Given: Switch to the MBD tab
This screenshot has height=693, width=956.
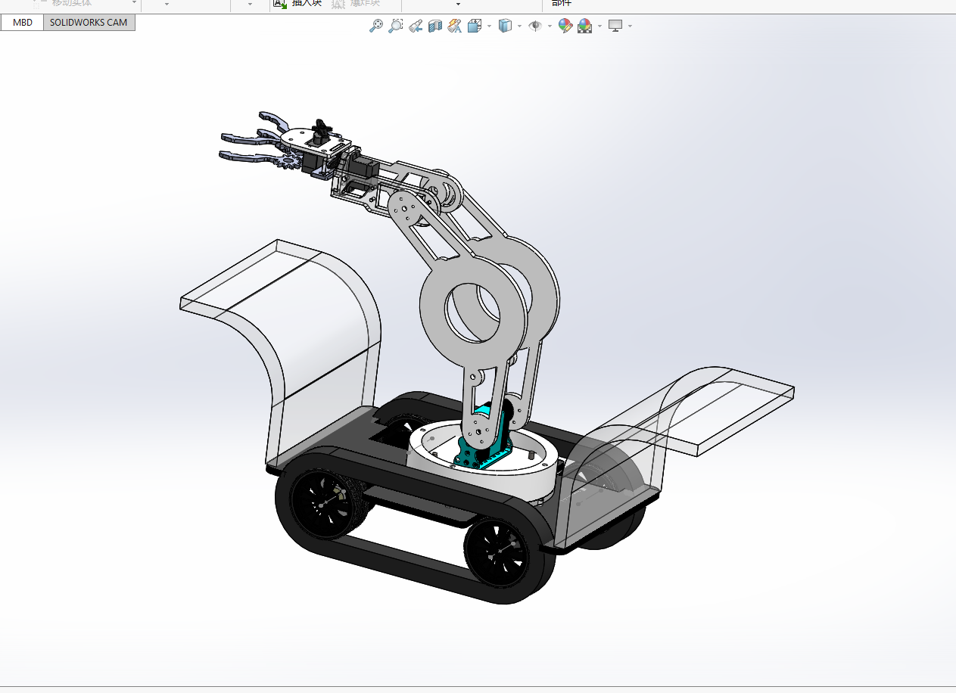Looking at the screenshot, I should (23, 23).
